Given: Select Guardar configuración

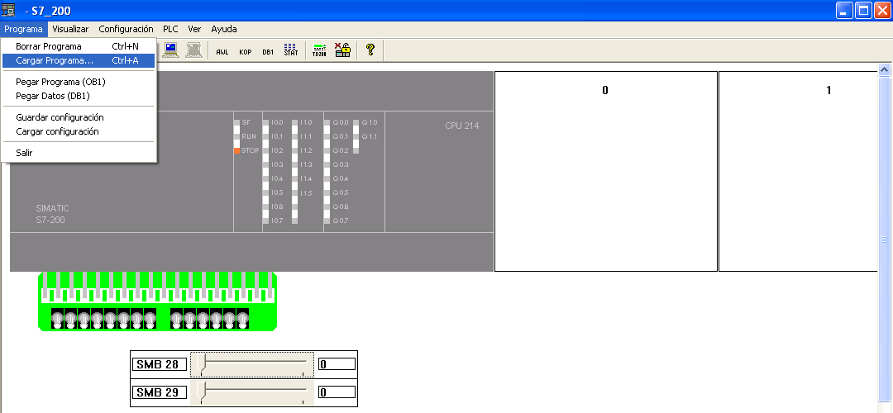Looking at the screenshot, I should point(79,117).
